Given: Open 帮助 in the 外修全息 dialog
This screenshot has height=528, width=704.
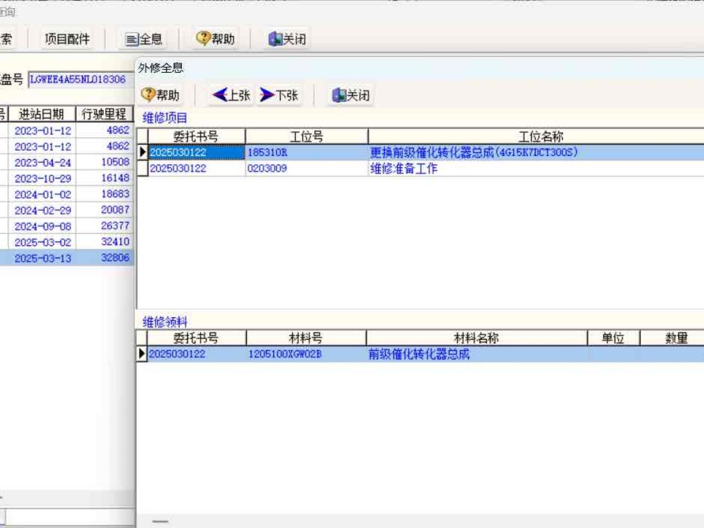Looking at the screenshot, I should (161, 95).
